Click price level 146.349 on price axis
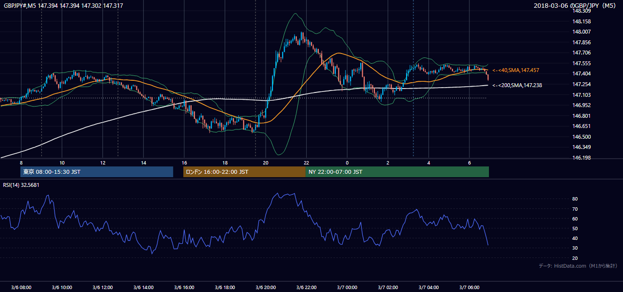This screenshot has width=623, height=292. coord(582,147)
